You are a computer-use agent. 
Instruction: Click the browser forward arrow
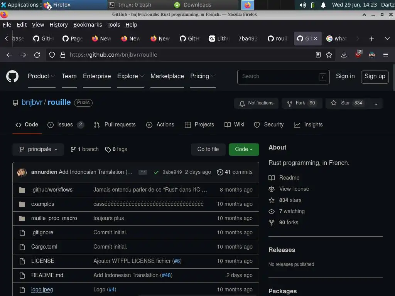coord(23,55)
